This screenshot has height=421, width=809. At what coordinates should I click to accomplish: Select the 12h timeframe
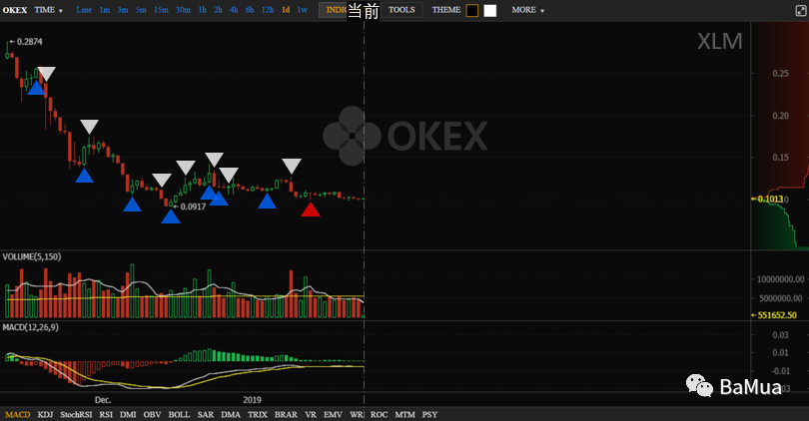(268, 10)
